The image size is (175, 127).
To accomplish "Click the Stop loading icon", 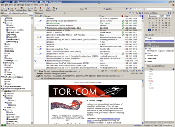I will coord(35,9).
